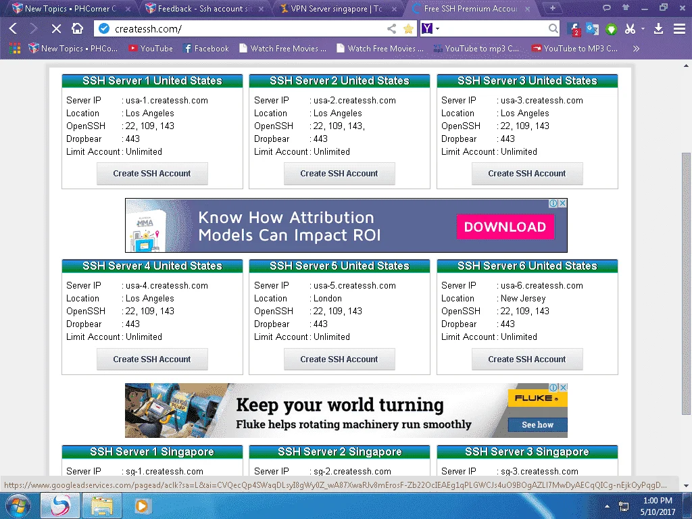Open the browser home page

tap(77, 28)
